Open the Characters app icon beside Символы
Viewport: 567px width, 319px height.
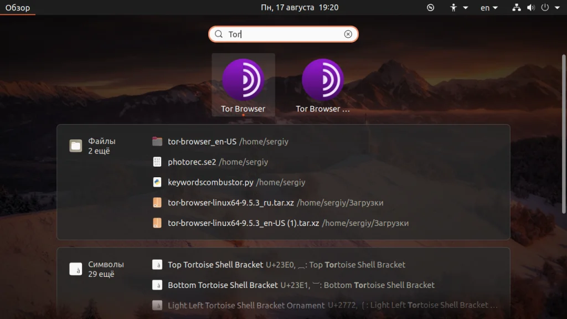(75, 269)
